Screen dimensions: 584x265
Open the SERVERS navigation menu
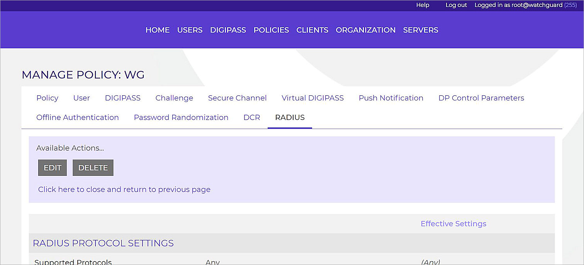point(420,30)
